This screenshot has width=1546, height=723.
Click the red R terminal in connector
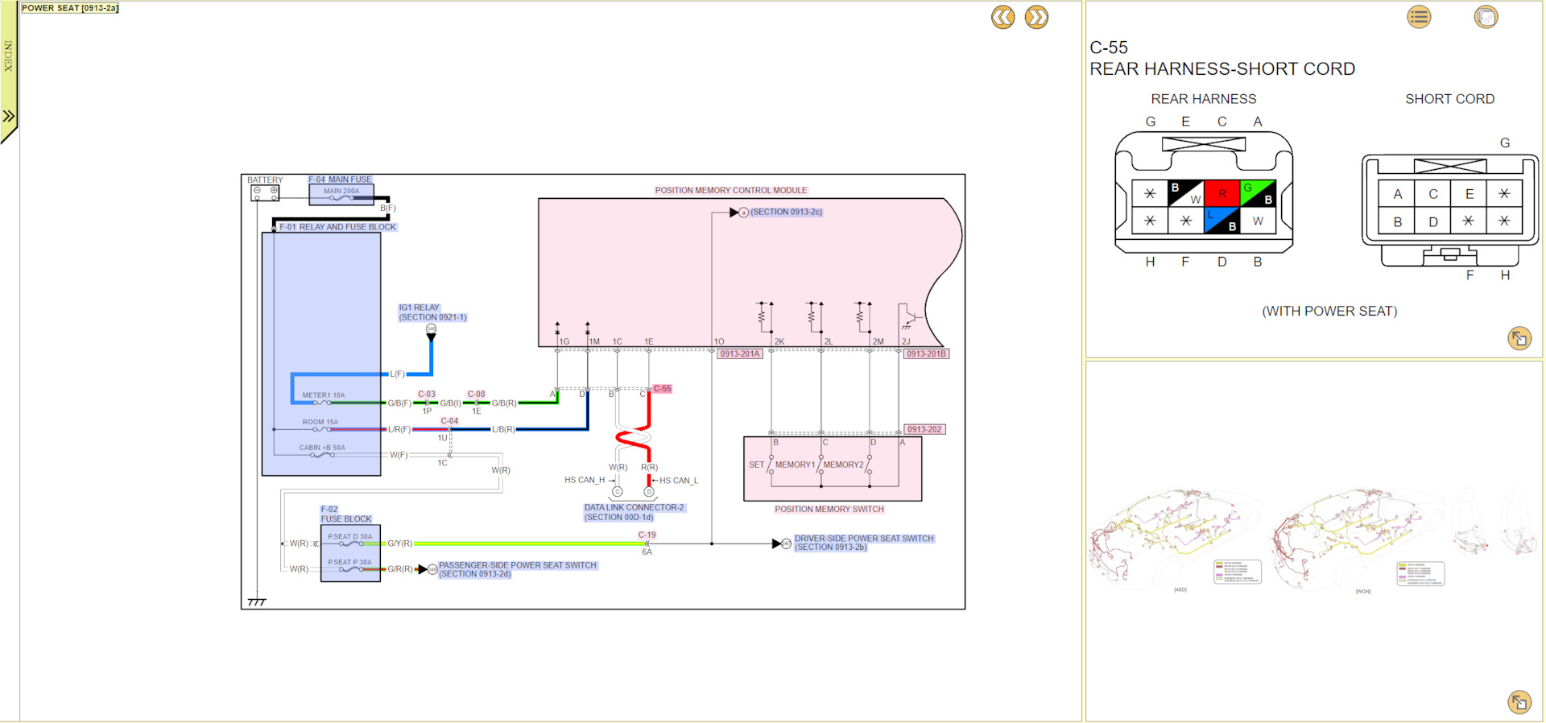point(1222,194)
